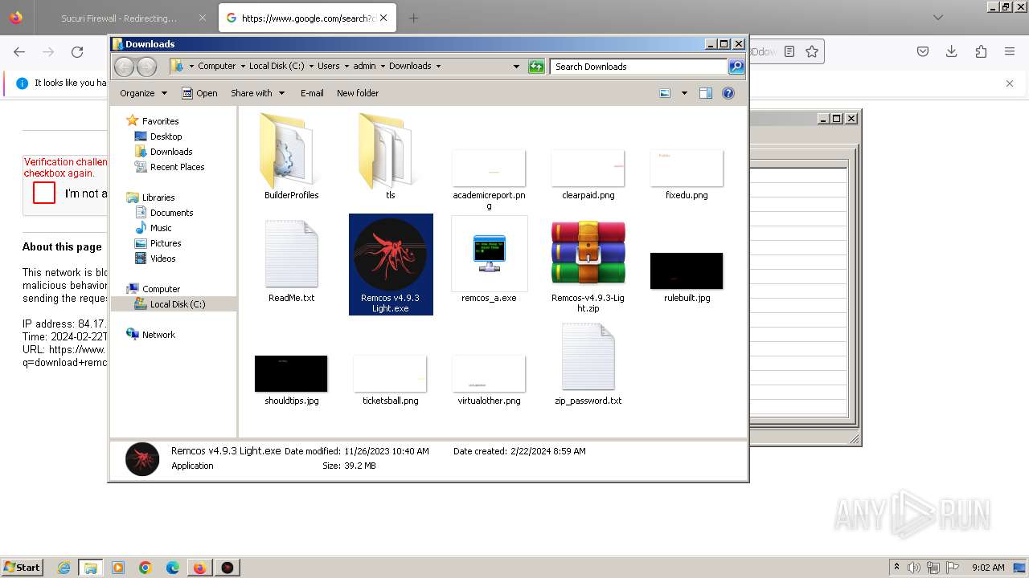Select Remcos v4.9.3 Light.exe icon
Viewport: 1029px width, 578px height.
(x=391, y=254)
